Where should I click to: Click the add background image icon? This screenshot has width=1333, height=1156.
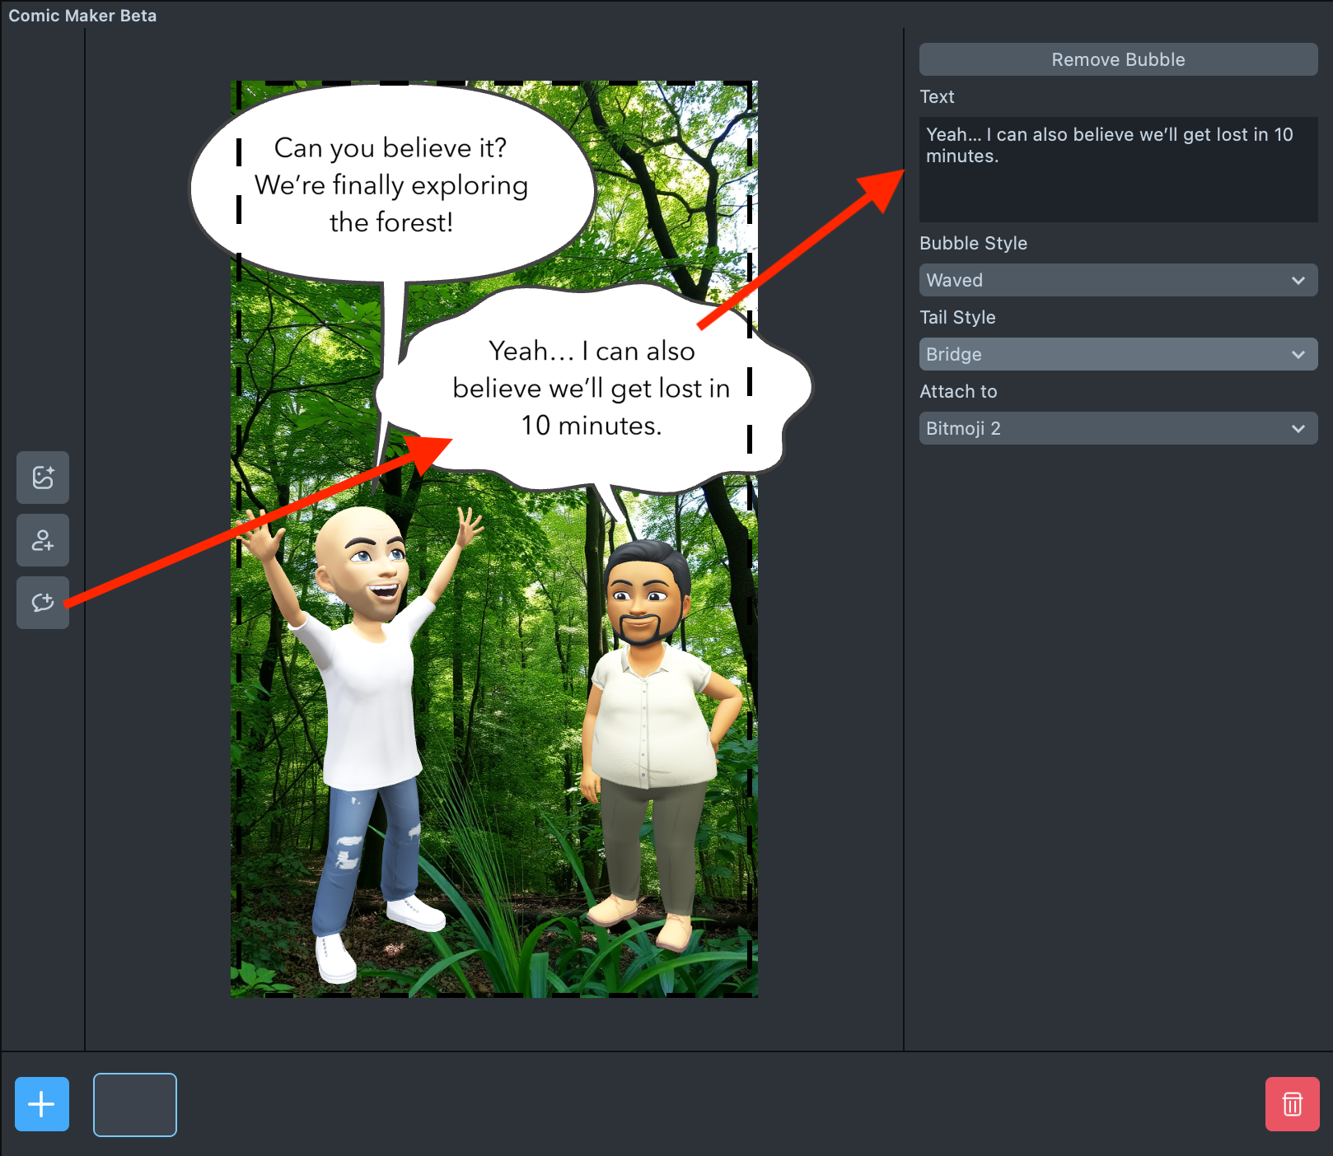click(43, 478)
